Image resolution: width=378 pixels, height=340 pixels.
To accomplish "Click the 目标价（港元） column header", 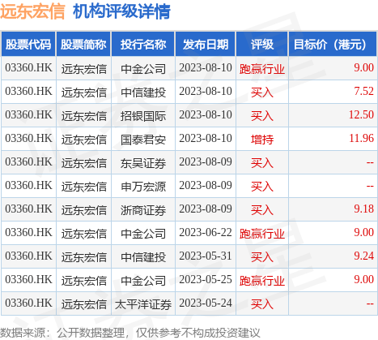I will coord(333,45).
